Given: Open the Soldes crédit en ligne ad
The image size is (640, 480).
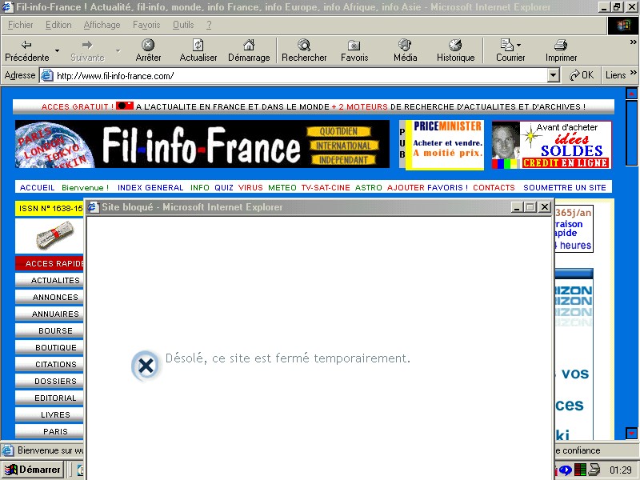Looking at the screenshot, I should (551, 145).
